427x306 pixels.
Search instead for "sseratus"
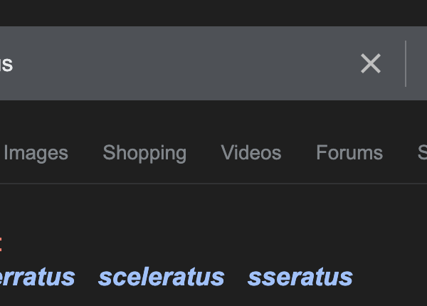tap(300, 277)
